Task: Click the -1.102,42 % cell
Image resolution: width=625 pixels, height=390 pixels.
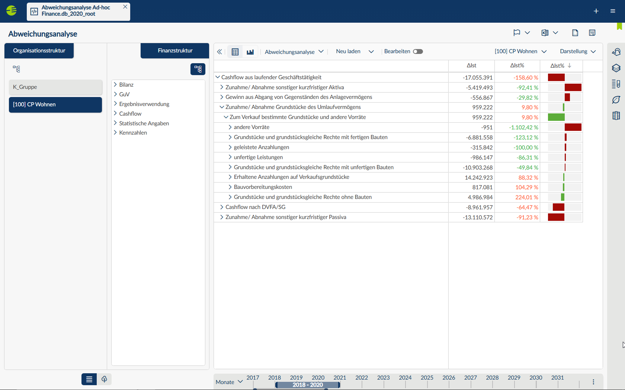Action: click(517, 127)
